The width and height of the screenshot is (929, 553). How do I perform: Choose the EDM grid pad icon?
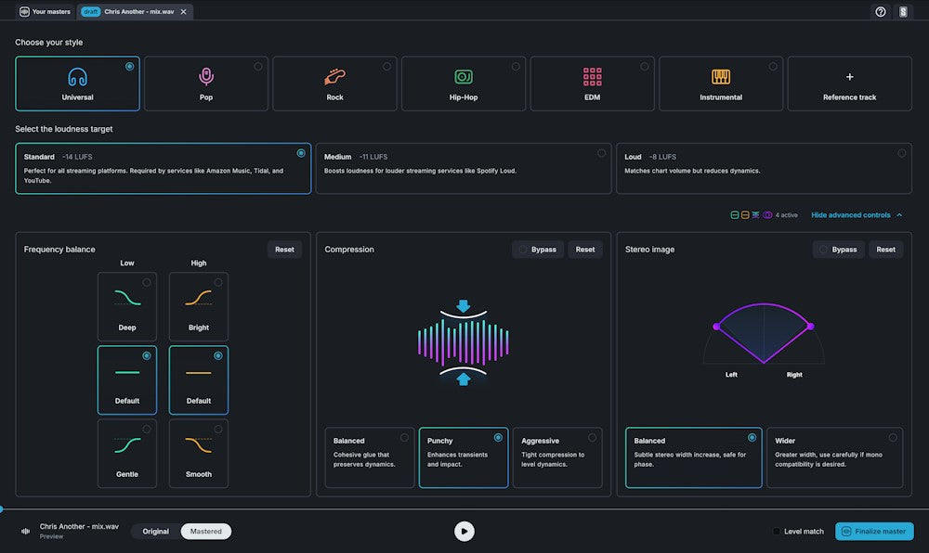(x=592, y=77)
